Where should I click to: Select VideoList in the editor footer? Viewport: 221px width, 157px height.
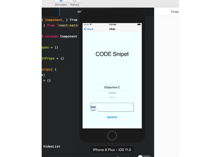[x=52, y=147]
